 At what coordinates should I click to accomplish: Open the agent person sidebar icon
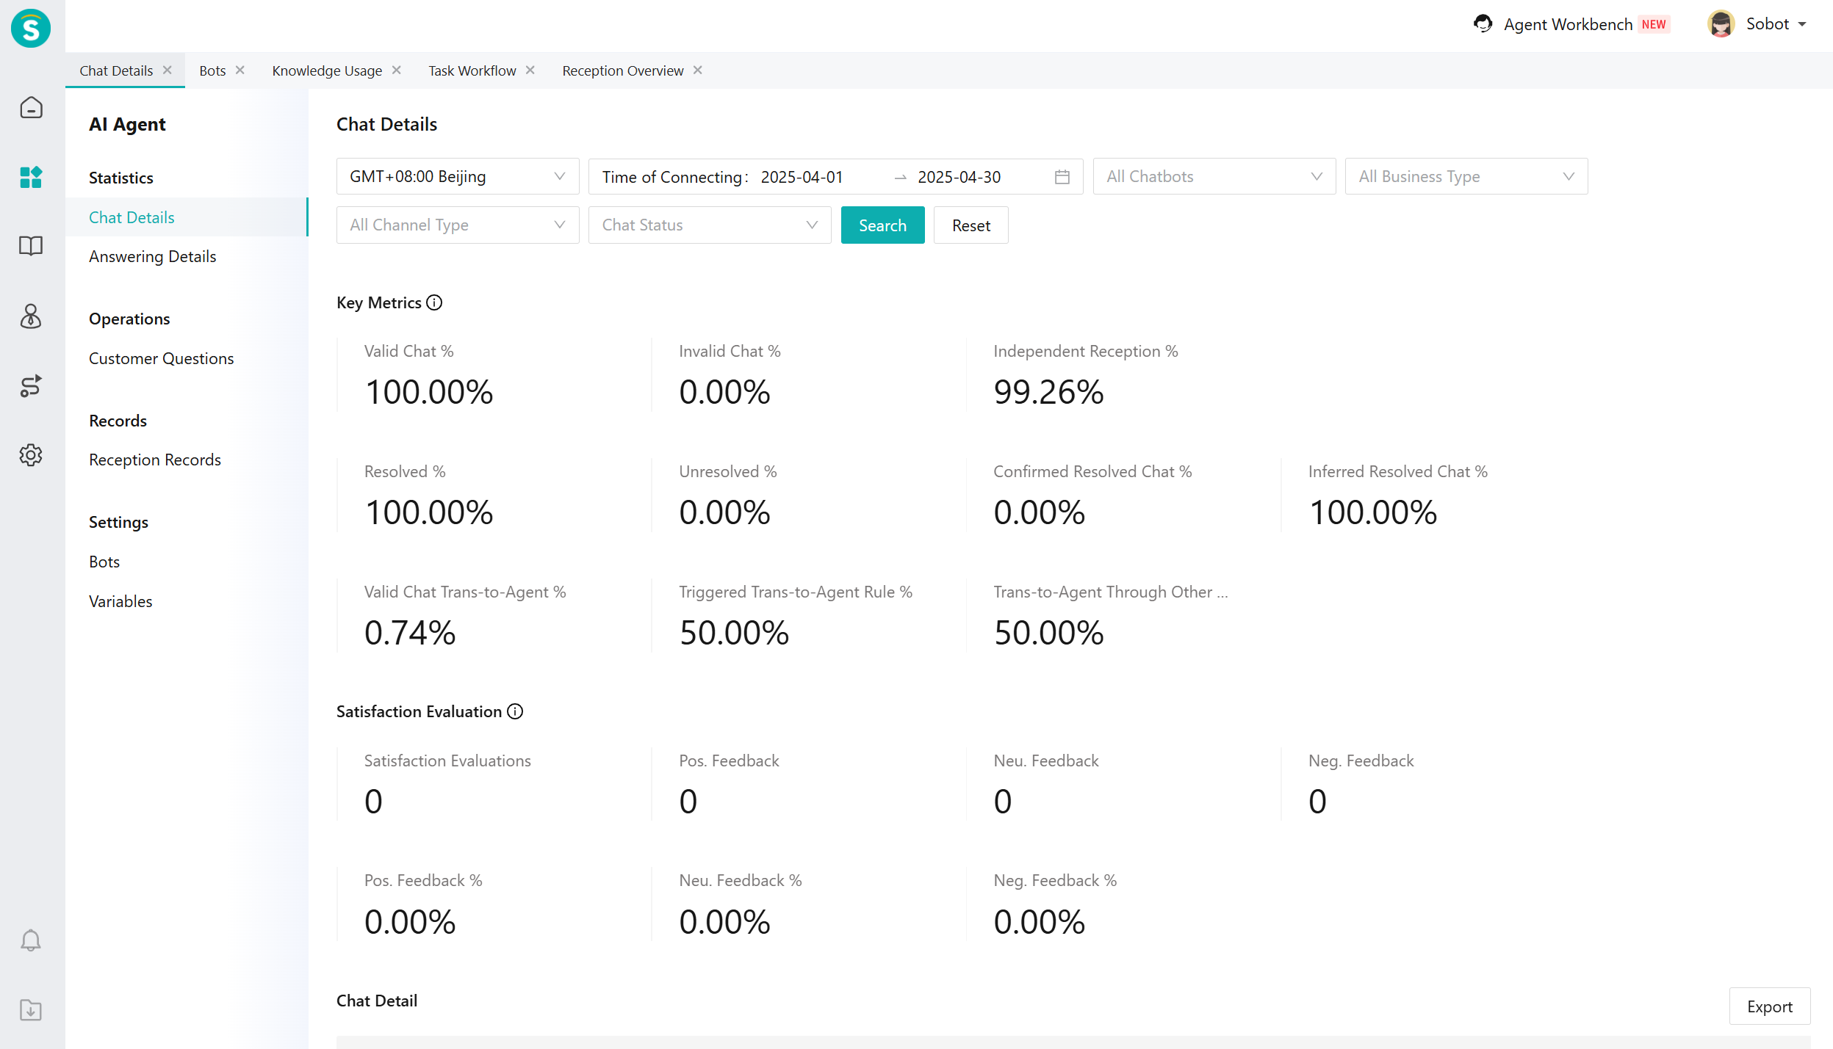pyautogui.click(x=31, y=316)
